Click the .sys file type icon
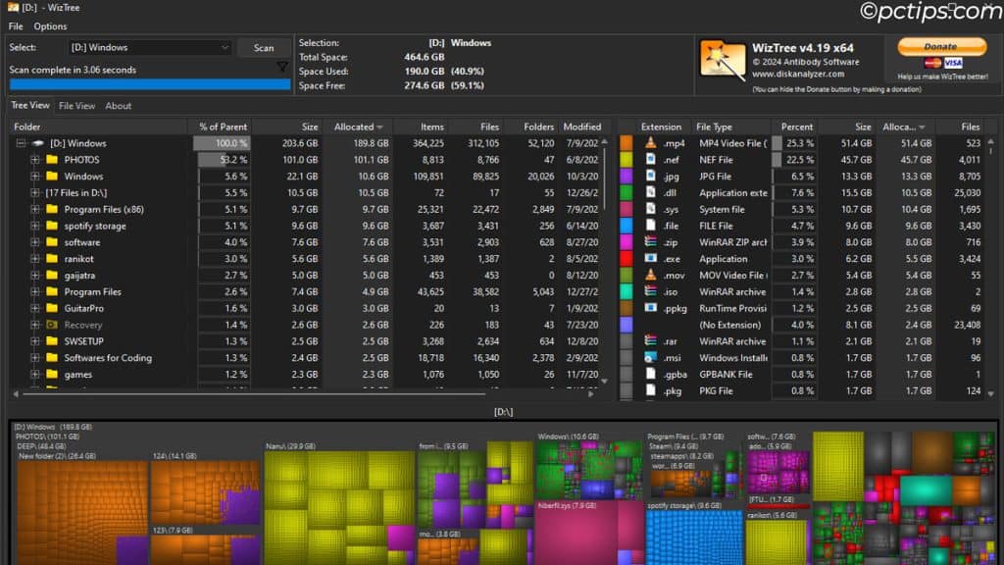The width and height of the screenshot is (1004, 565). pyautogui.click(x=651, y=209)
